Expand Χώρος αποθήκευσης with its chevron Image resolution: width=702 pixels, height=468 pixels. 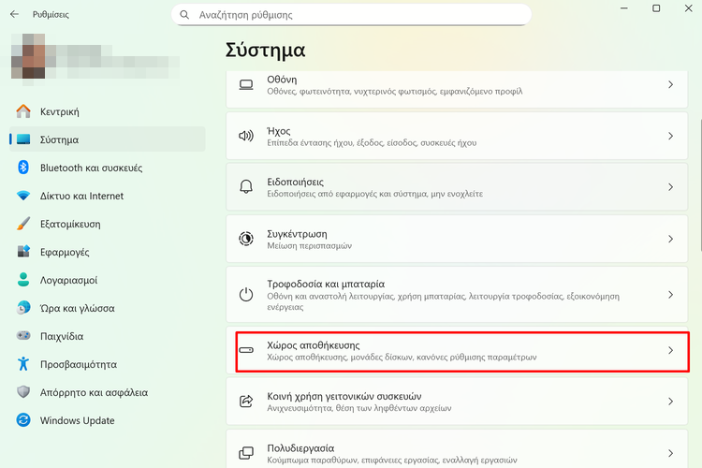point(671,350)
